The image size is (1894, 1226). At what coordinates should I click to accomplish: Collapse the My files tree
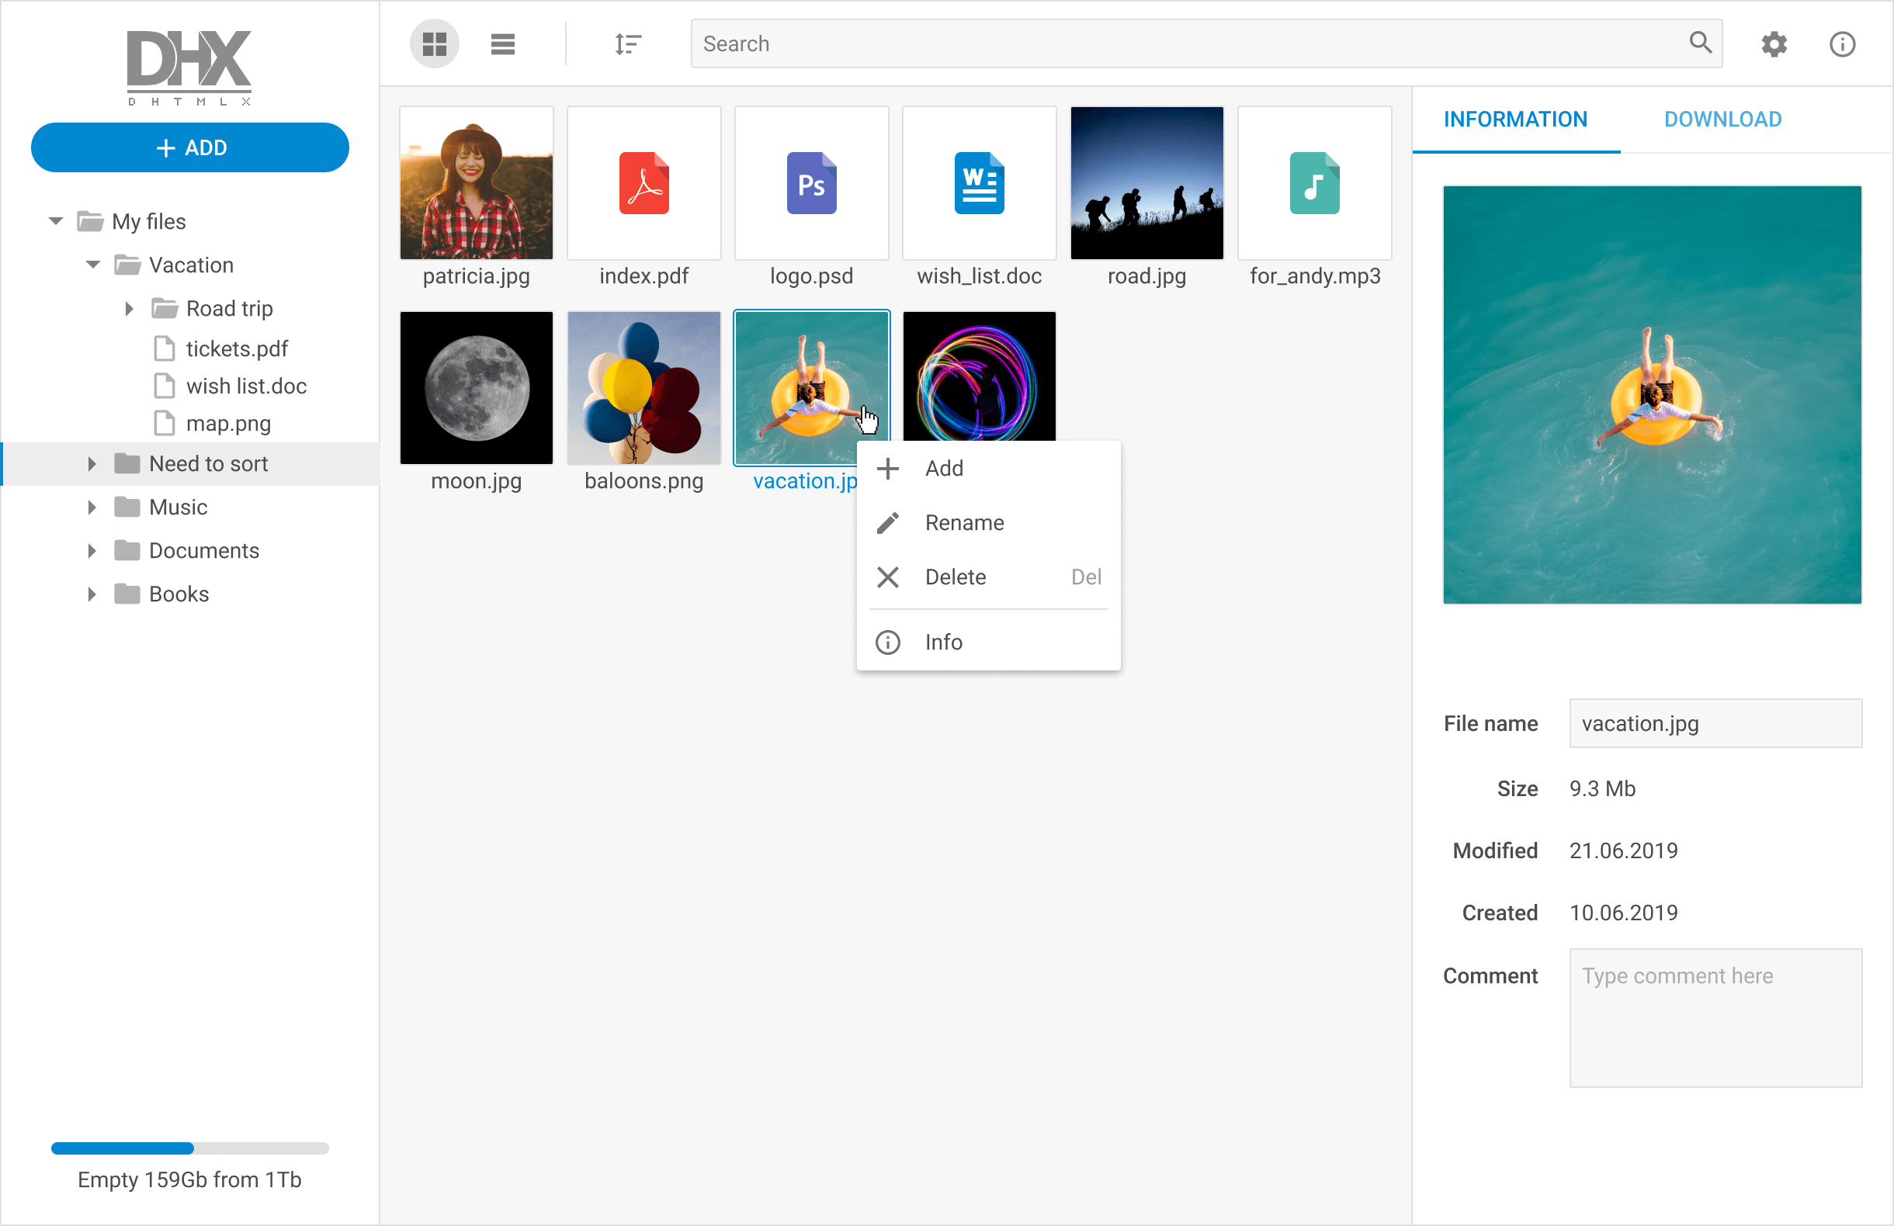55,221
